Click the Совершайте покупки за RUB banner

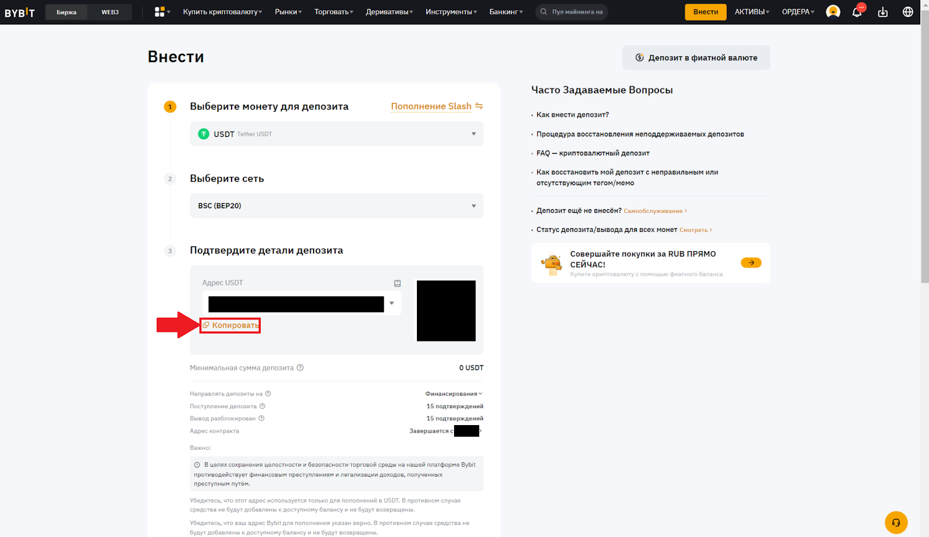click(651, 263)
